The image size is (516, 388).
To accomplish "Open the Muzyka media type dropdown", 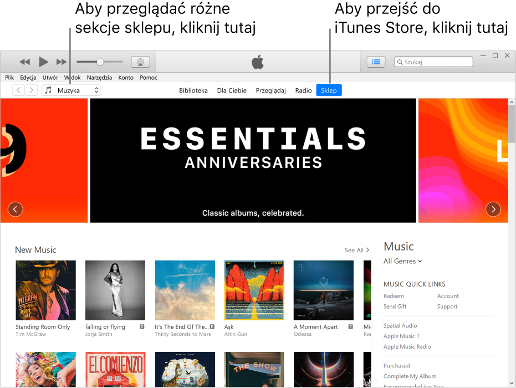I will tap(72, 90).
